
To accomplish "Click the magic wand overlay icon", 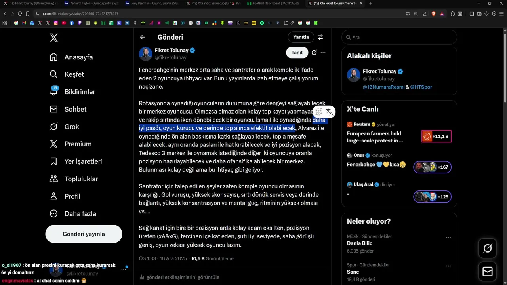I will coord(319,112).
